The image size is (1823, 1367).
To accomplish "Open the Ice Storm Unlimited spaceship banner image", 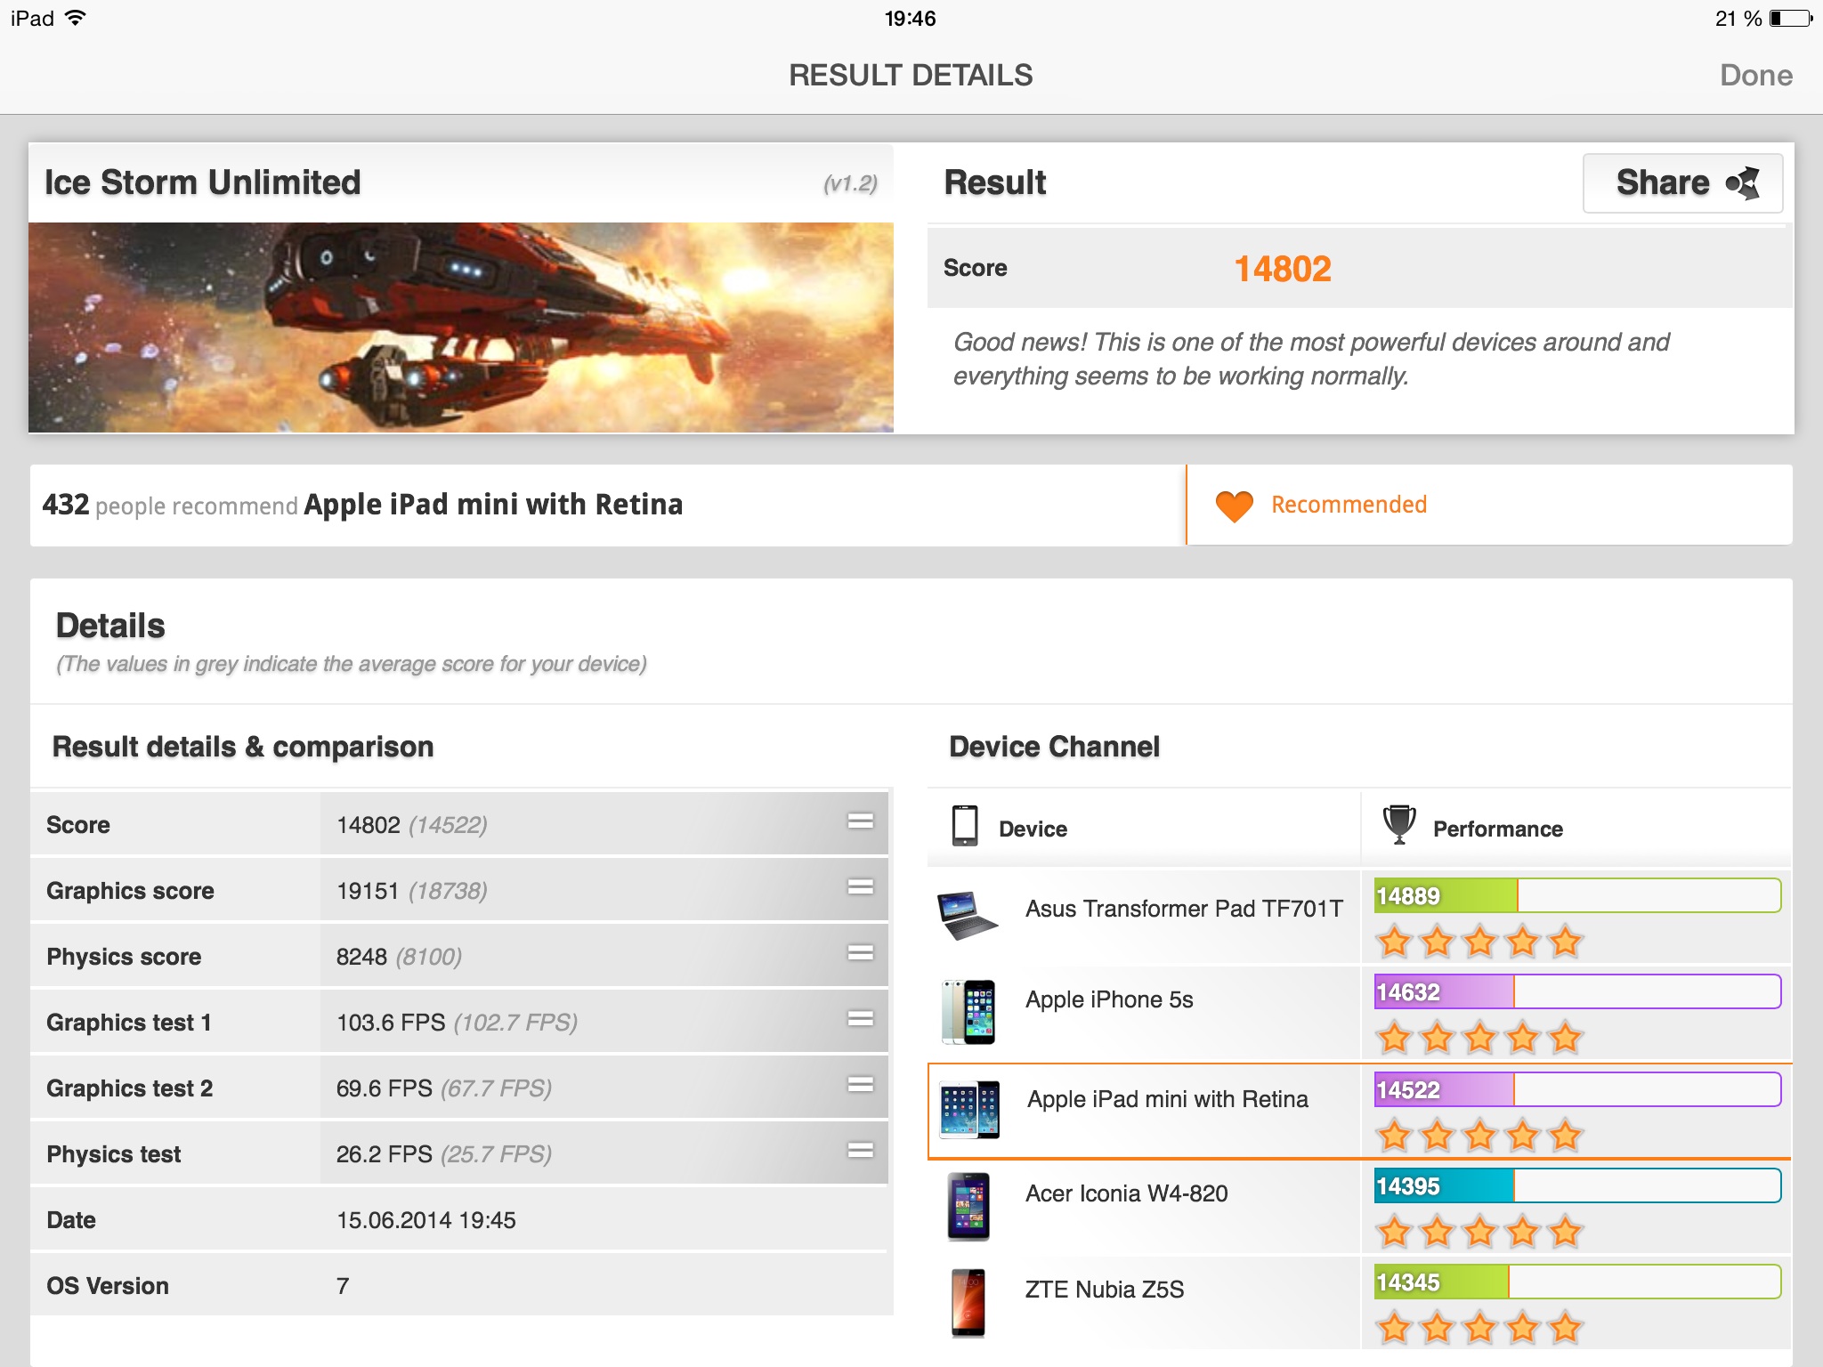I will tap(461, 328).
